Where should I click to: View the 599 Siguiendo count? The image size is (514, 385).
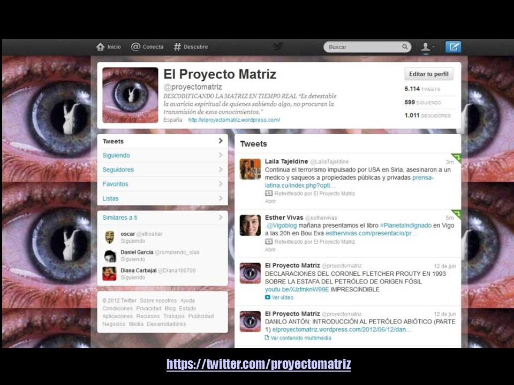[423, 102]
